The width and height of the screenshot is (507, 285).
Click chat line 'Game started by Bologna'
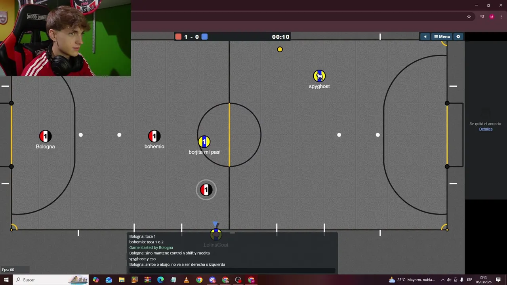[151, 247]
